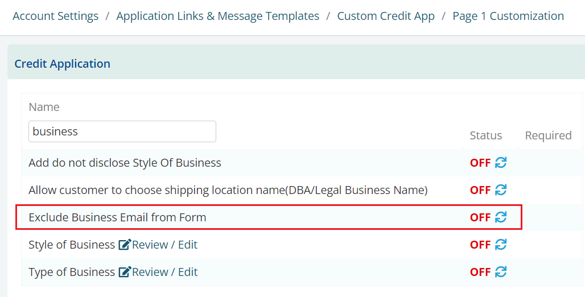Open Review / Edit for Type of Business
585x297 pixels.
click(164, 272)
